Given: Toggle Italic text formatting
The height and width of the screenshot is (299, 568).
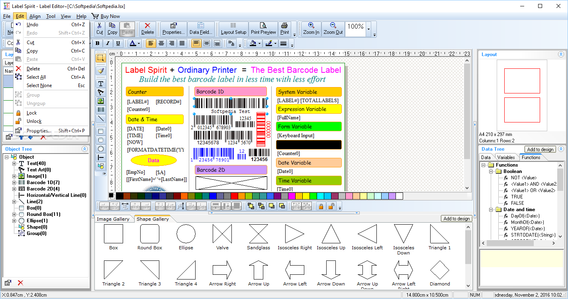Looking at the screenshot, I should click(108, 43).
